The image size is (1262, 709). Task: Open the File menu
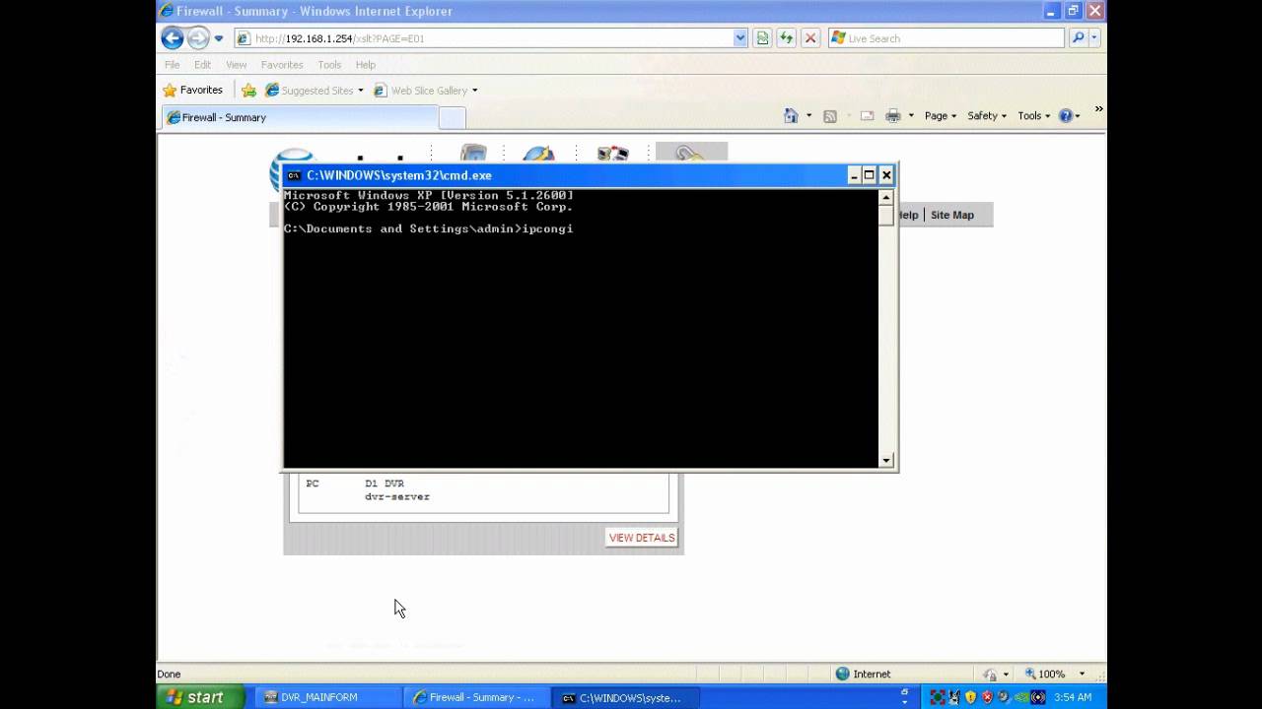click(x=173, y=65)
